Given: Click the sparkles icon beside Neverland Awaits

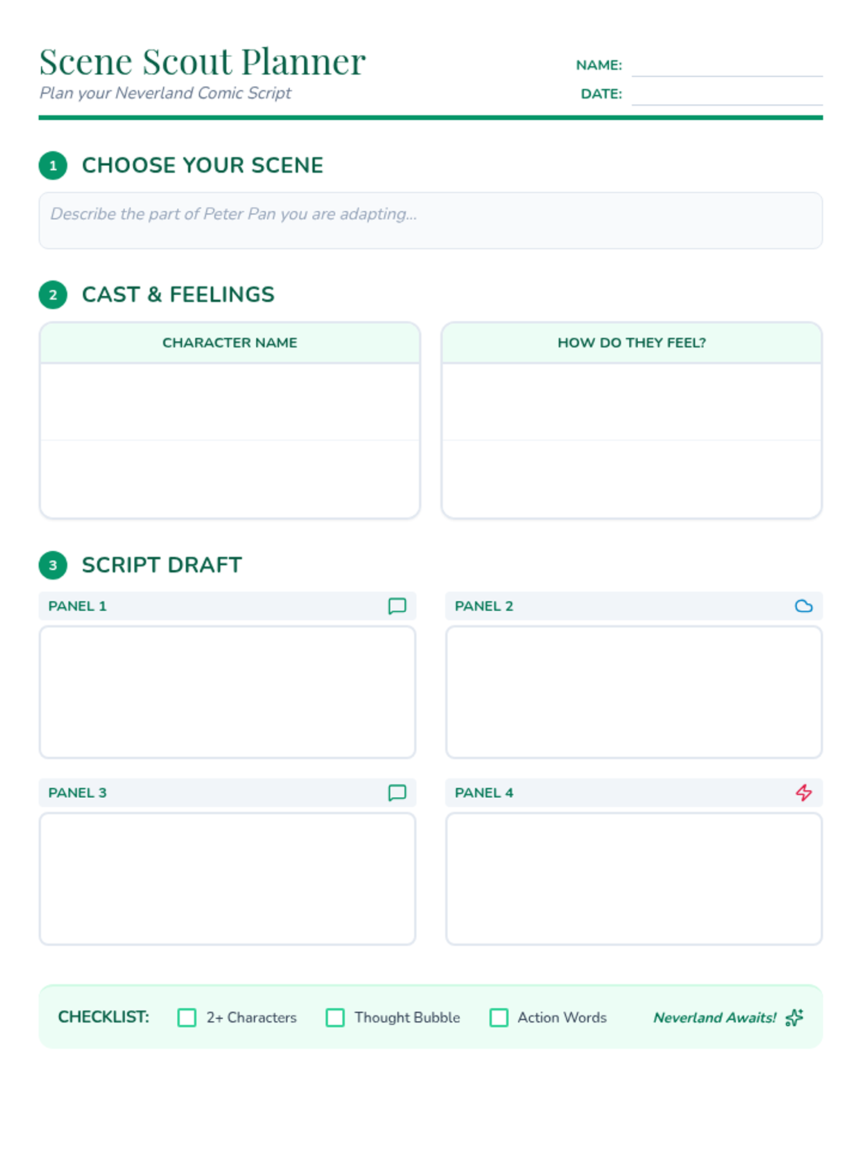Looking at the screenshot, I should 794,1018.
